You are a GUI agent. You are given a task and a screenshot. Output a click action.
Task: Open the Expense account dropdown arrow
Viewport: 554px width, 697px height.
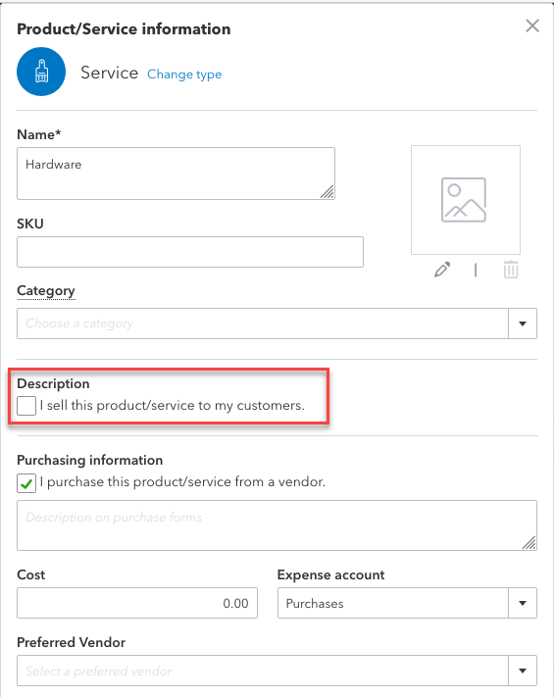(x=523, y=603)
